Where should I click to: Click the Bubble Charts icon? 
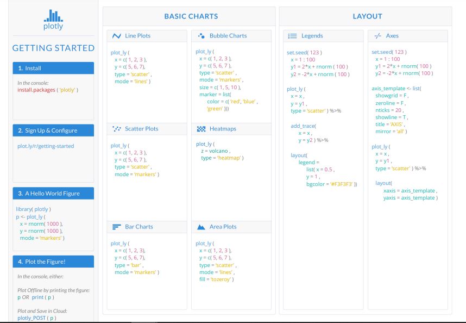(201, 36)
